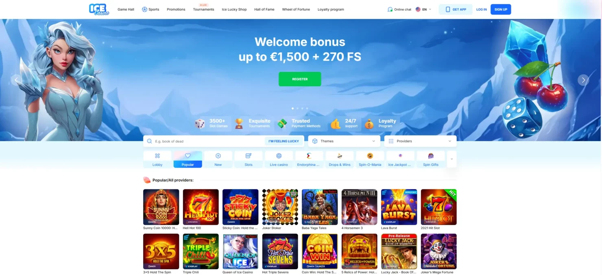602x275 pixels.
Task: Open the EN language selector
Action: point(423,9)
